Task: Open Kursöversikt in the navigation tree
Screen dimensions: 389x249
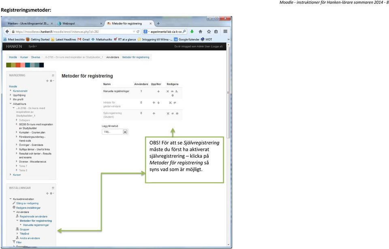Action: click(20, 91)
